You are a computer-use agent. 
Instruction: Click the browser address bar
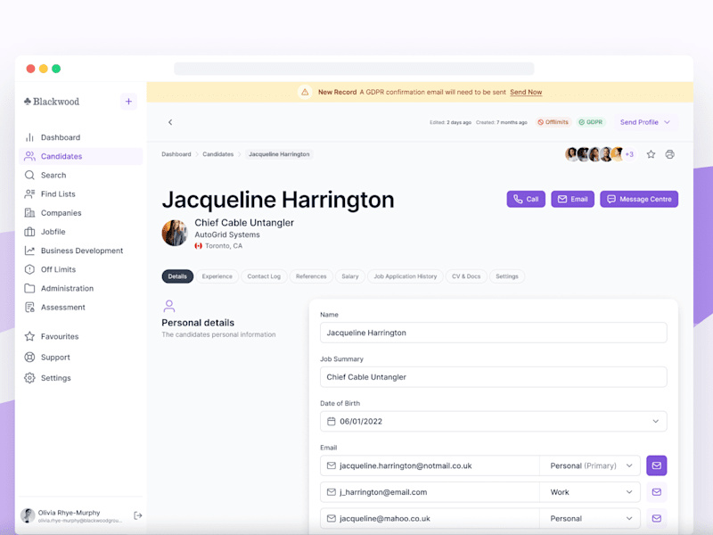click(354, 69)
